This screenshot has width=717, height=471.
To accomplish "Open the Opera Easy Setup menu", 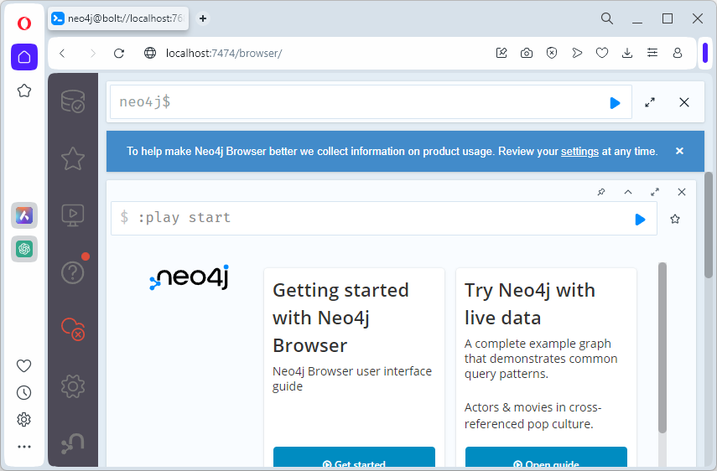I will tap(652, 53).
